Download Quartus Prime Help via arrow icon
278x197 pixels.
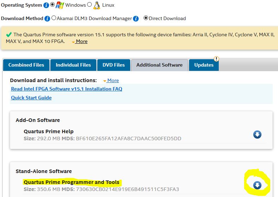(x=257, y=135)
